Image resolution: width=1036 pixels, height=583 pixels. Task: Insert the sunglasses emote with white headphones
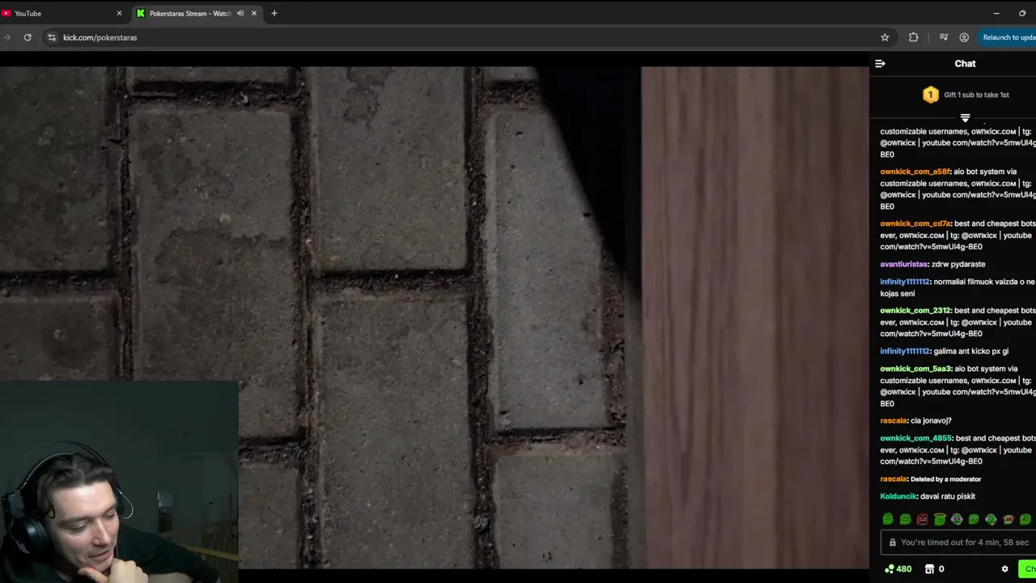click(957, 520)
